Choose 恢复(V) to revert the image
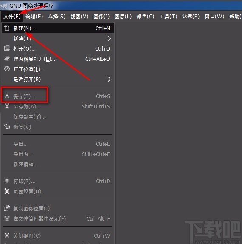The width and height of the screenshot is (242, 244). [x=58, y=127]
